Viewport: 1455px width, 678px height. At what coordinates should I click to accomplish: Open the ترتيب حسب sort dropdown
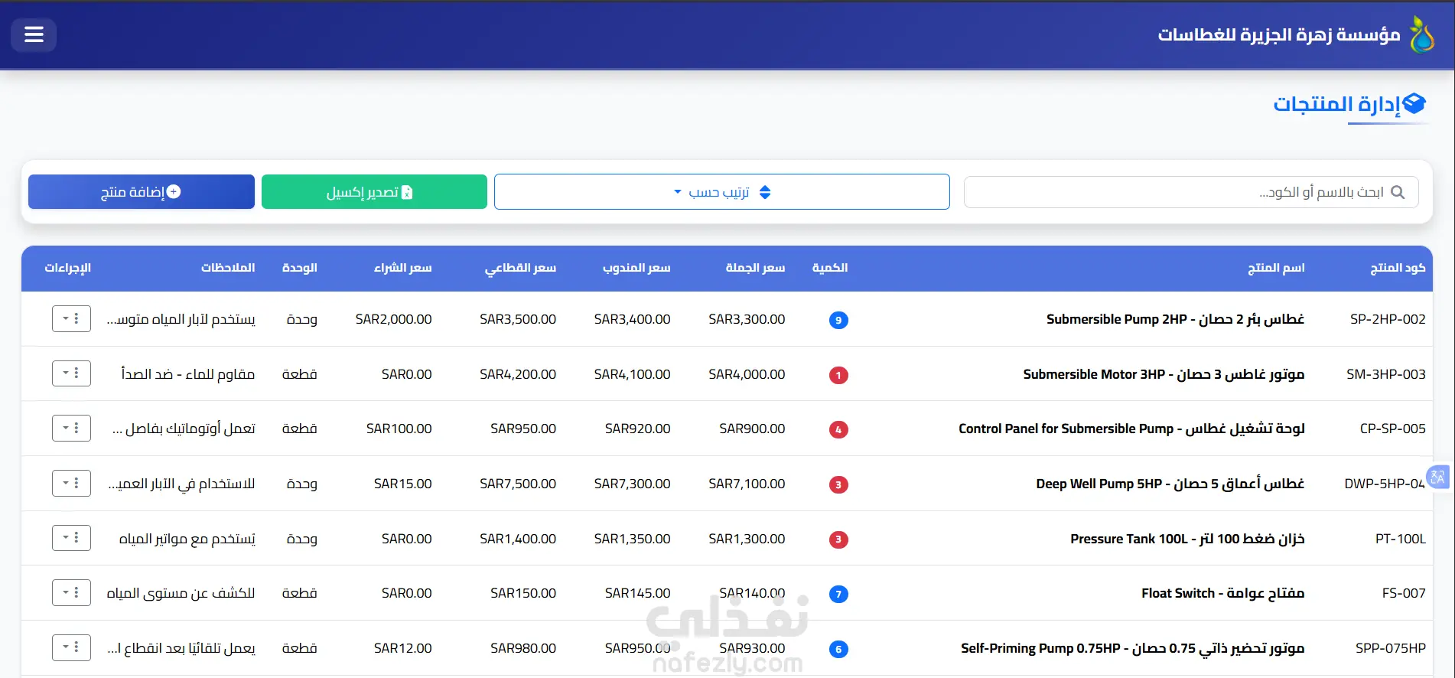[x=722, y=191]
